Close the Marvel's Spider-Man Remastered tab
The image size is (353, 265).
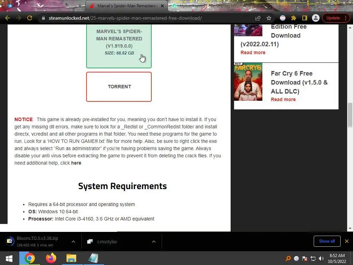(x=162, y=6)
